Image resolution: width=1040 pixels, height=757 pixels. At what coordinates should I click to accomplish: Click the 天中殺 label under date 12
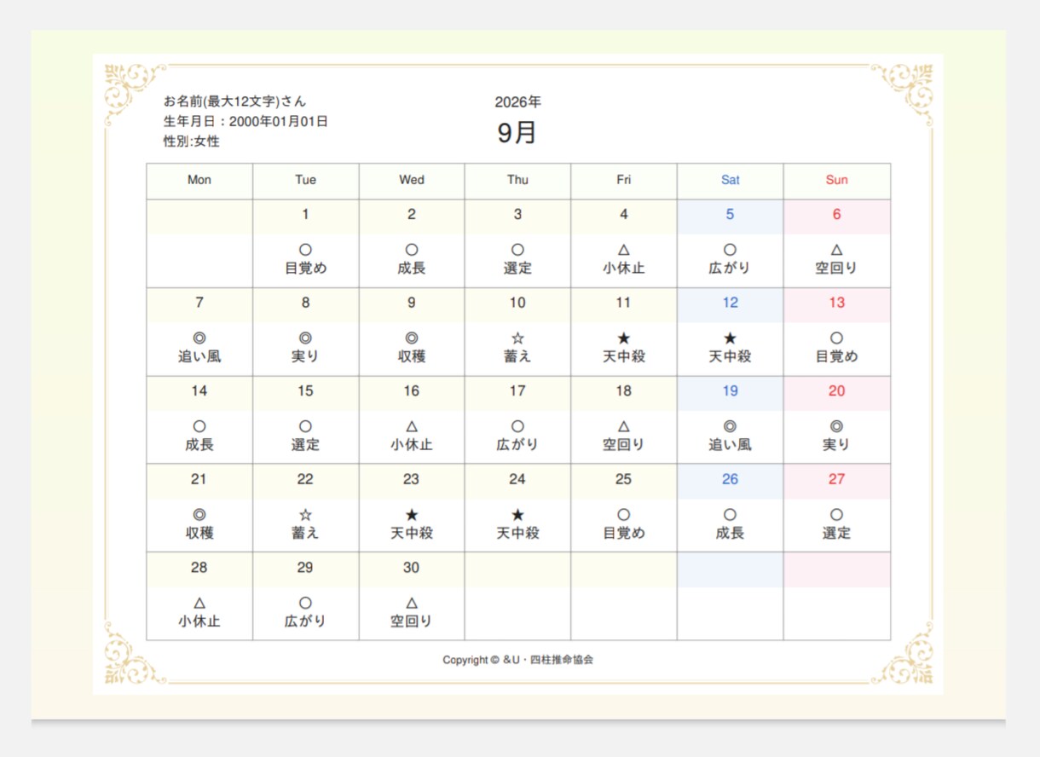tap(730, 356)
